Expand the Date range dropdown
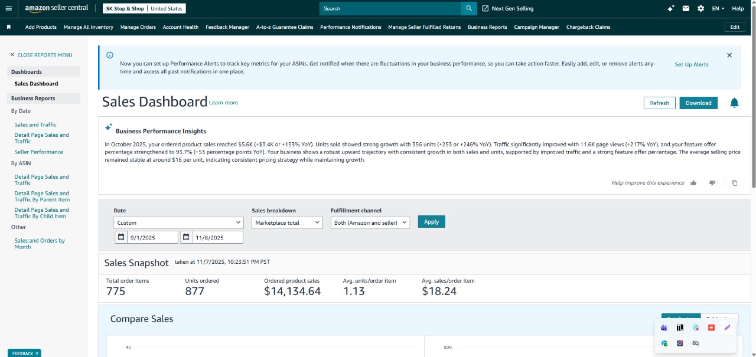 pos(178,222)
